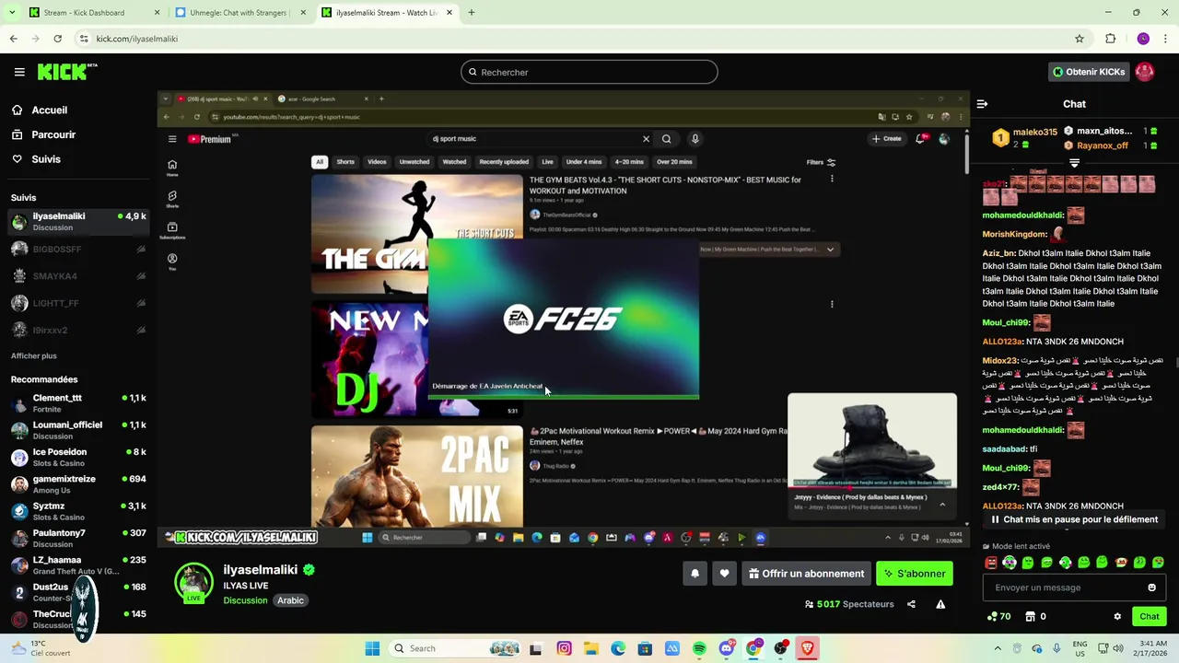The height and width of the screenshot is (663, 1179).
Task: Select offline channel LIGHTT_FF
Action: tap(78, 303)
